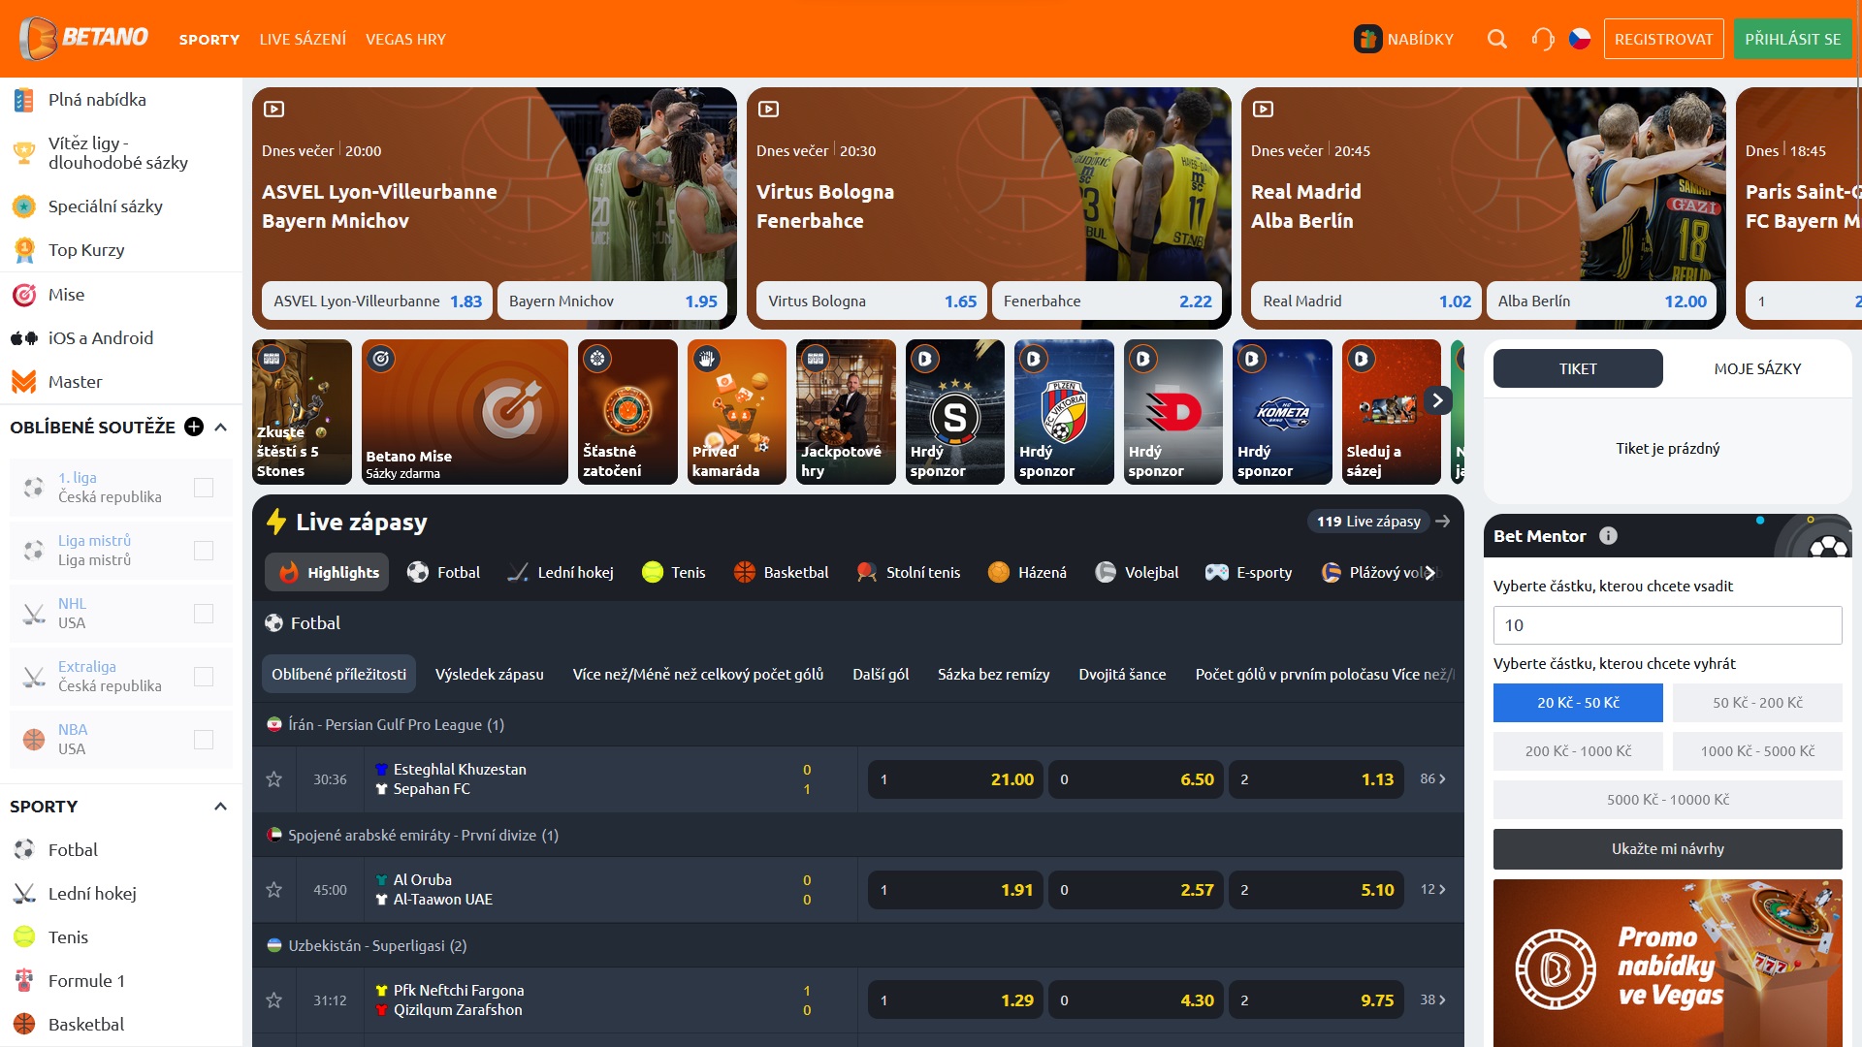Image resolution: width=1862 pixels, height=1047 pixels.
Task: Open Šťastné zatočení promo card
Action: coord(627,412)
